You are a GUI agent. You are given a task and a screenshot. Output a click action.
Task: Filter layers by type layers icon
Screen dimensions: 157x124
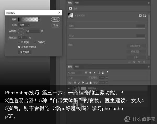pyautogui.click(x=94, y=73)
